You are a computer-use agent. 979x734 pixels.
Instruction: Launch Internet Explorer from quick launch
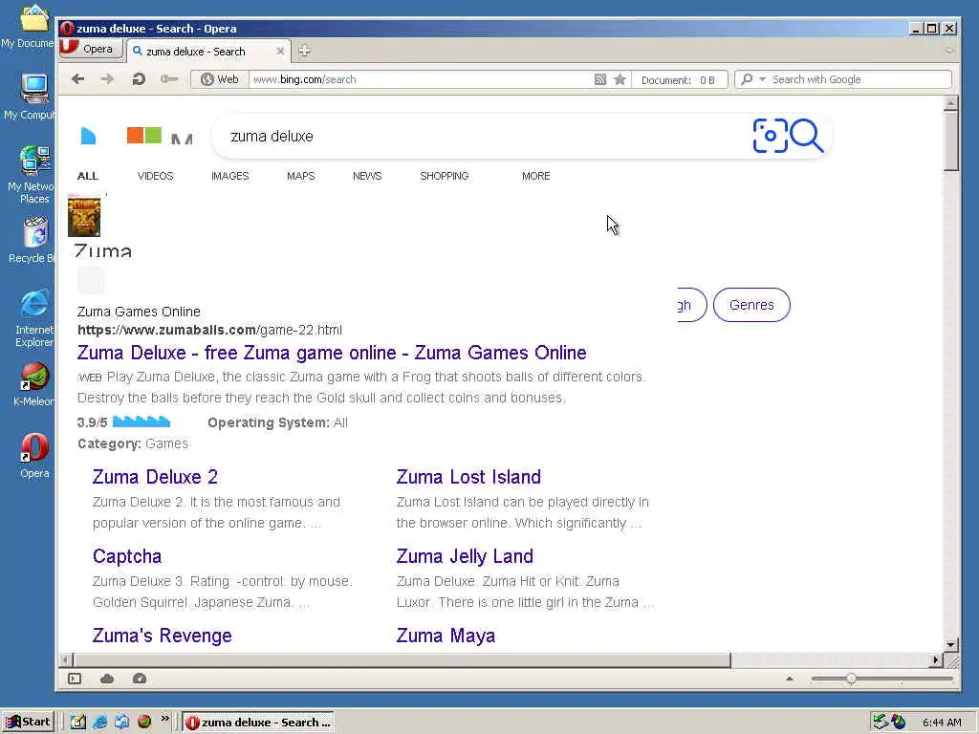pyautogui.click(x=99, y=722)
